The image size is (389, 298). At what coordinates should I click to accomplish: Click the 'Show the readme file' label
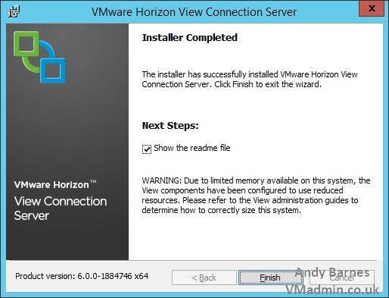(192, 148)
